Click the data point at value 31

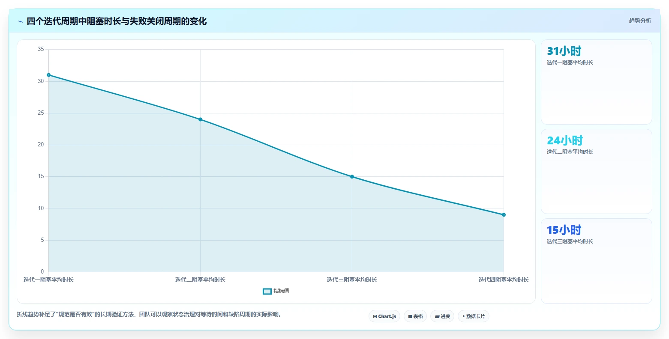pos(48,75)
